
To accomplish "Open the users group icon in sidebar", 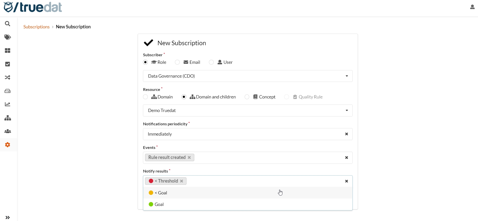I will click(x=8, y=131).
